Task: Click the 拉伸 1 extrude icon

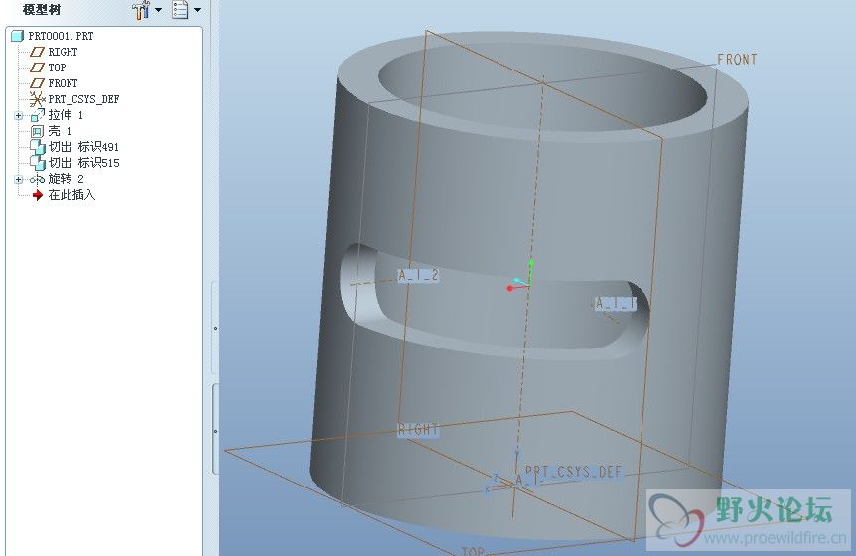Action: (37, 115)
